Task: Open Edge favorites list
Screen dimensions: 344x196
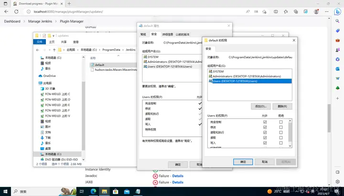Action: point(286,11)
